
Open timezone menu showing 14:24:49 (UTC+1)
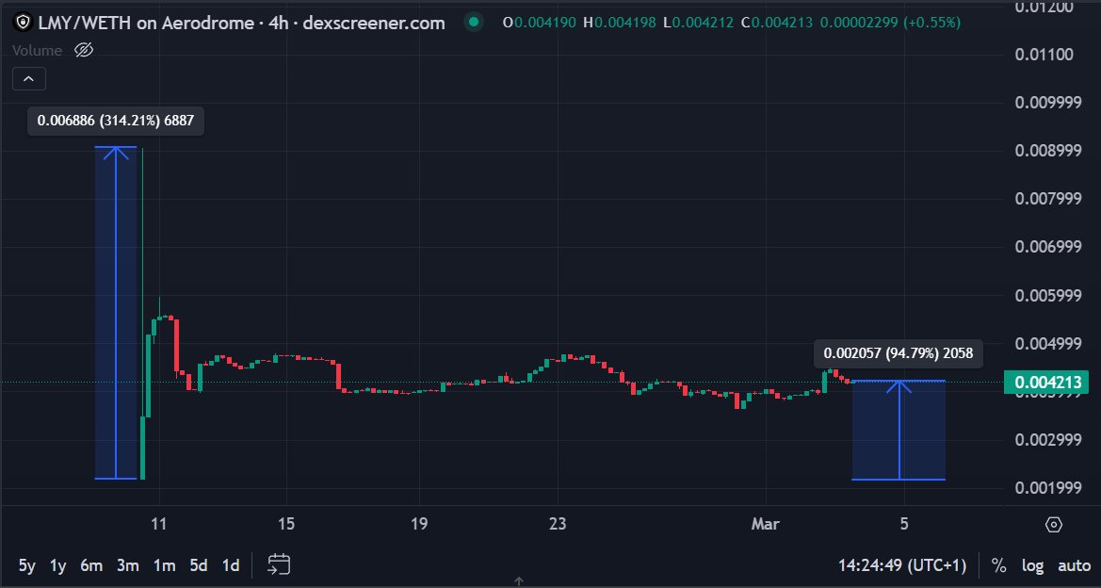tap(901, 564)
